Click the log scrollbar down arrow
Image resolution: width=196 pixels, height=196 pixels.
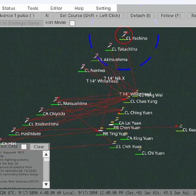tap(46, 184)
